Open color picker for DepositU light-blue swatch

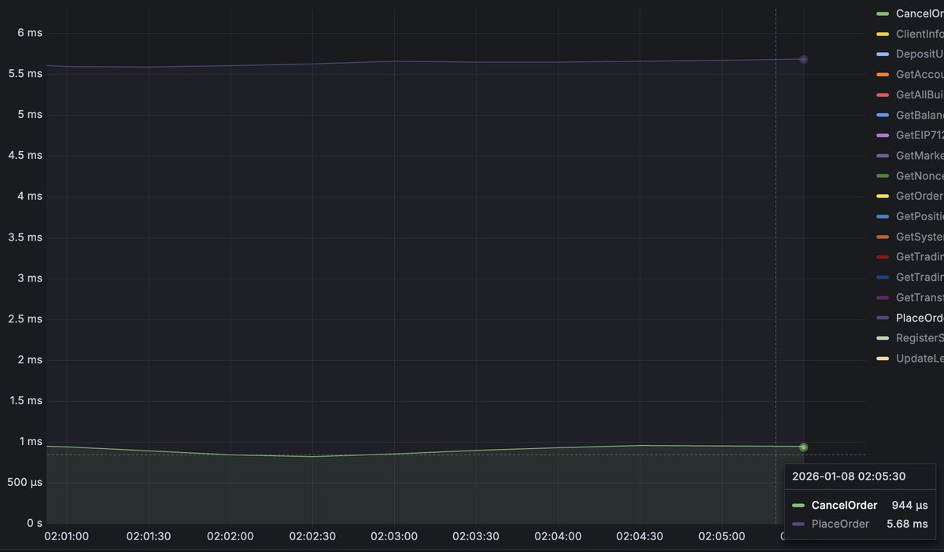(x=883, y=54)
